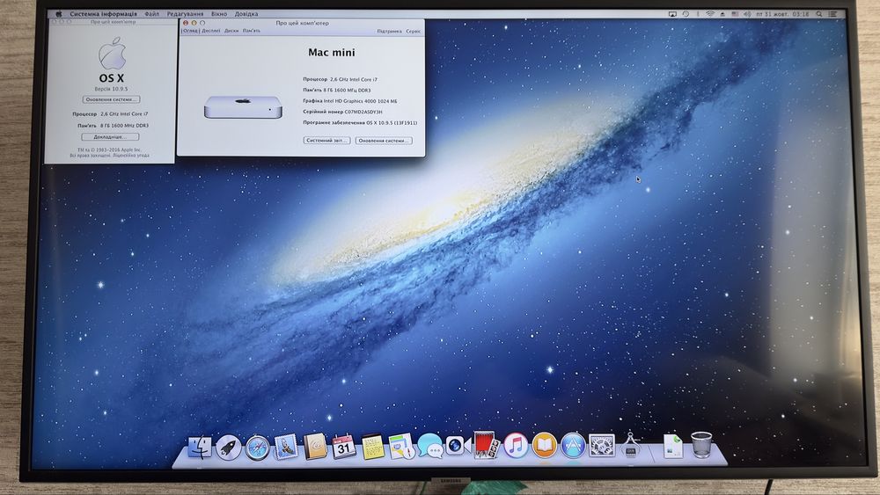Switch to the Пам'ять tab
This screenshot has height=495, width=880.
click(x=252, y=31)
